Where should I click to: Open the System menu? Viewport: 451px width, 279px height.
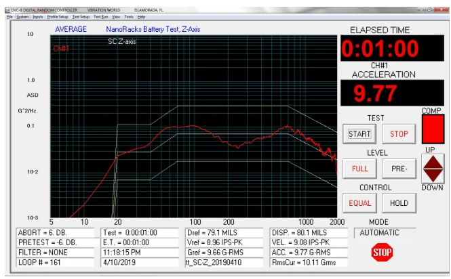(22, 16)
